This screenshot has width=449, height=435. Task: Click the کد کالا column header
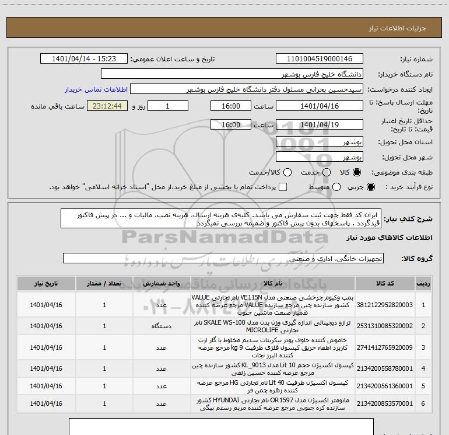[385, 284]
